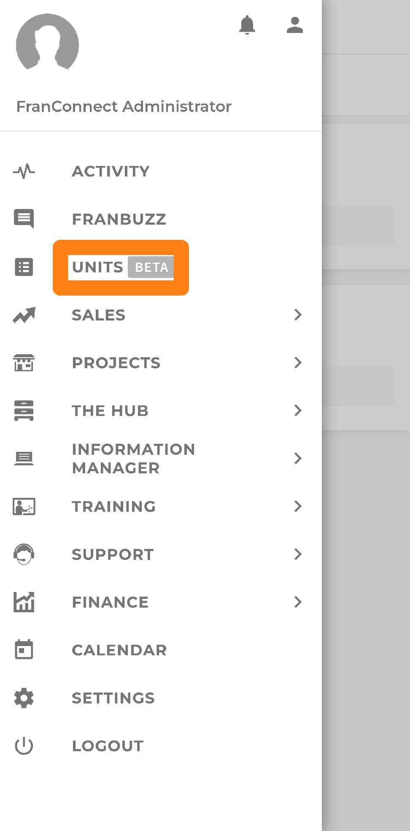Screen dimensions: 410x831
Task: Tap the user account icon
Action: (x=295, y=25)
